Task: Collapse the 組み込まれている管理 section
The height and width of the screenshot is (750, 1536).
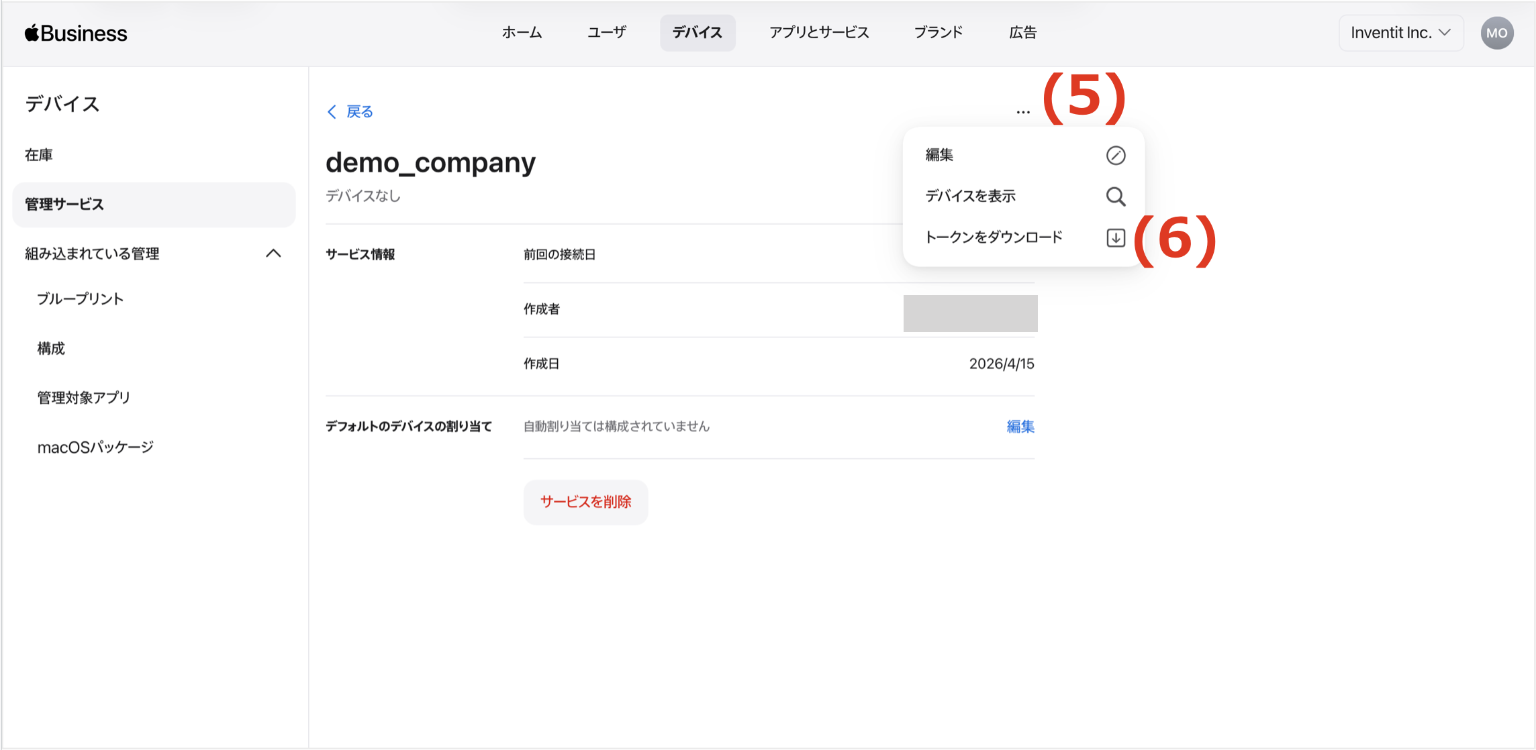Action: pos(273,254)
